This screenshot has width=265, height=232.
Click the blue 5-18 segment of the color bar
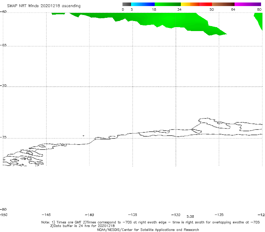(143, 4)
